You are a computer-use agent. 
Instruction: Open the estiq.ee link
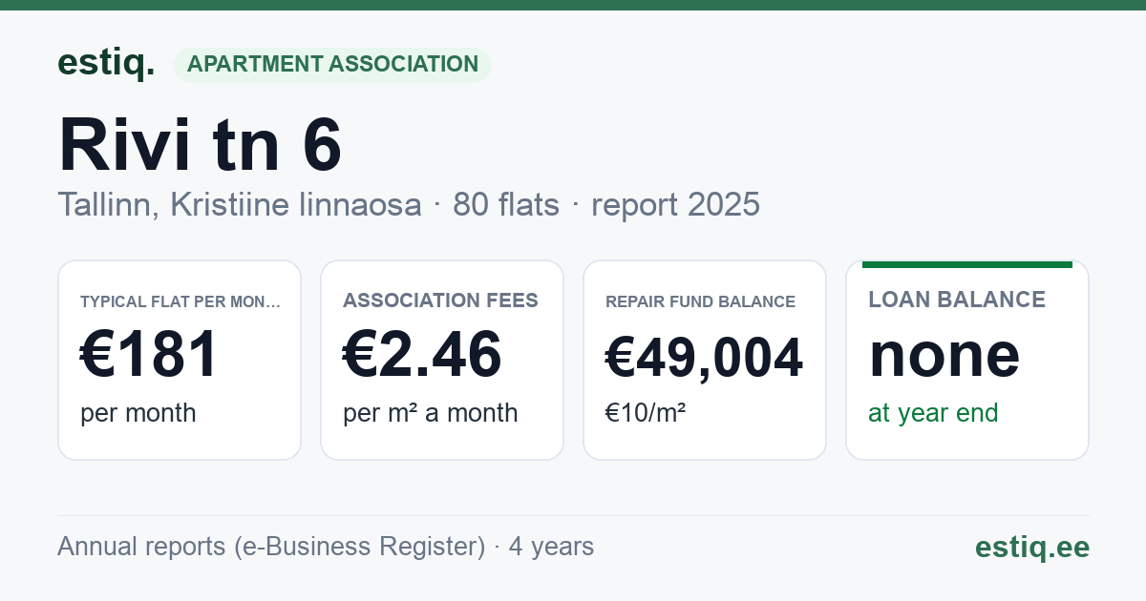coord(1032,547)
